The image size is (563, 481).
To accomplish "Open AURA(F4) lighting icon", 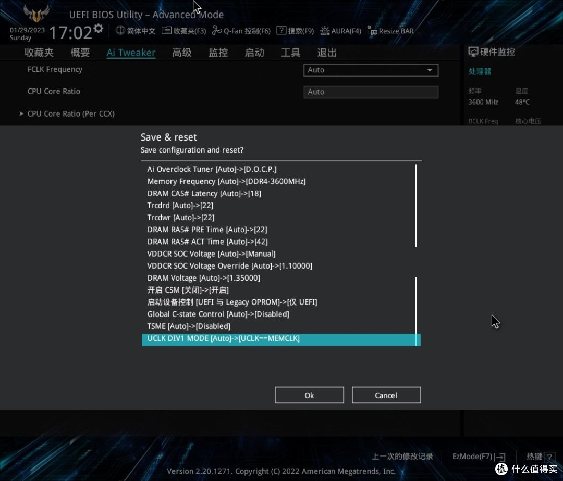I will [325, 31].
